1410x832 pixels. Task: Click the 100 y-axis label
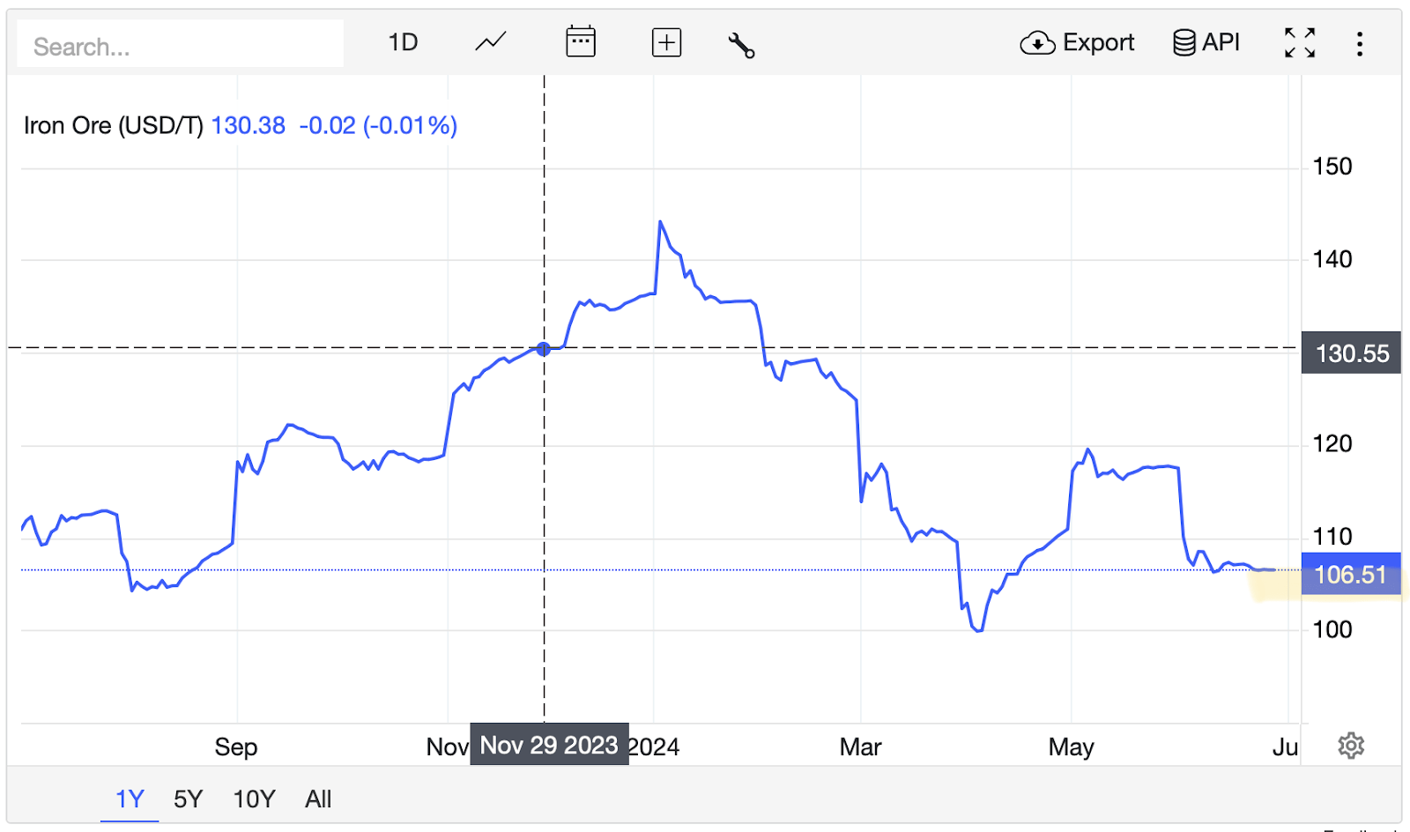coord(1332,629)
